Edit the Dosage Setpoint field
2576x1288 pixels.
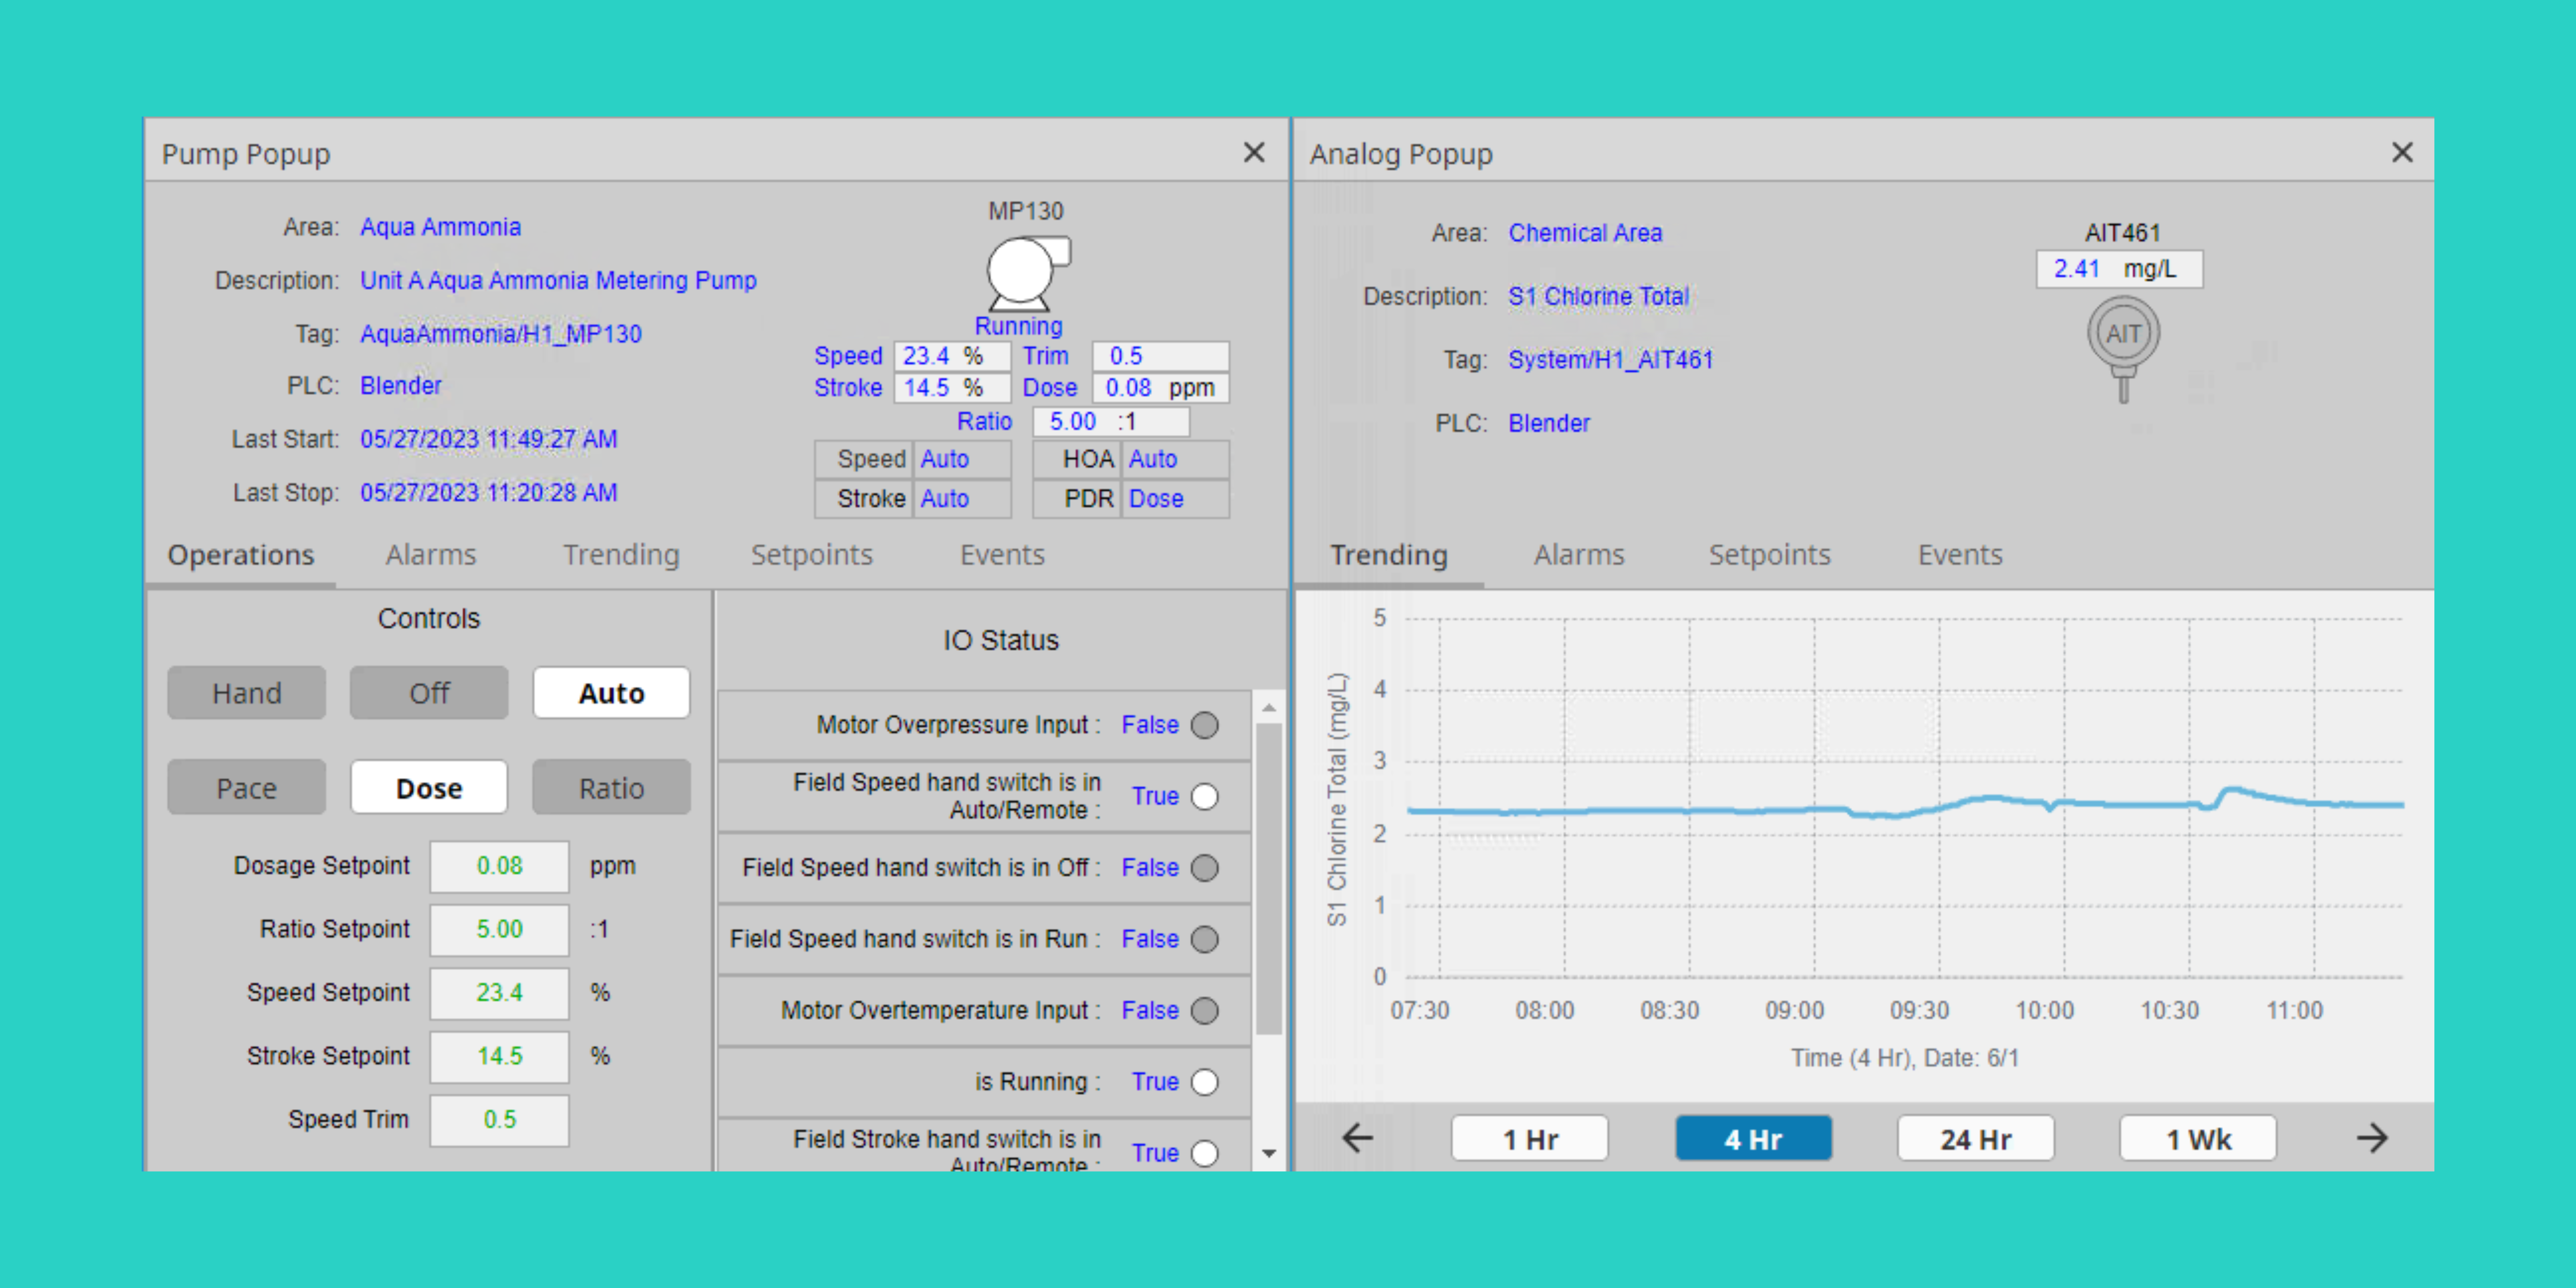click(499, 866)
